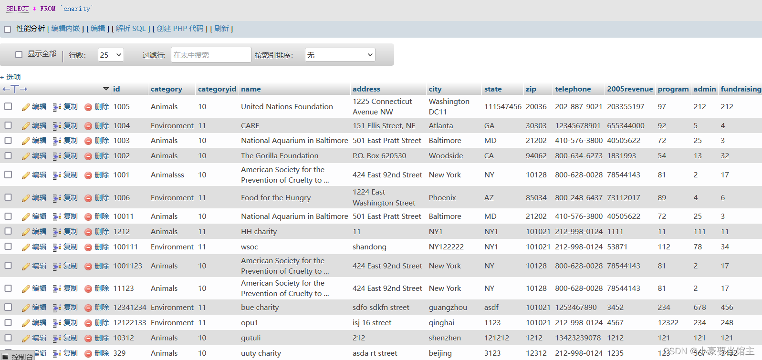Click the edit query link

(98, 29)
